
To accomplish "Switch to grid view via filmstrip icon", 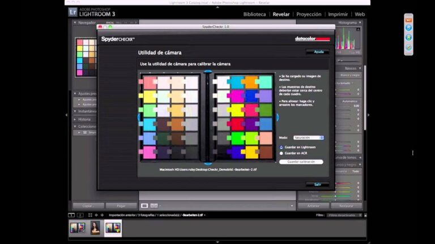I will coord(90,215).
